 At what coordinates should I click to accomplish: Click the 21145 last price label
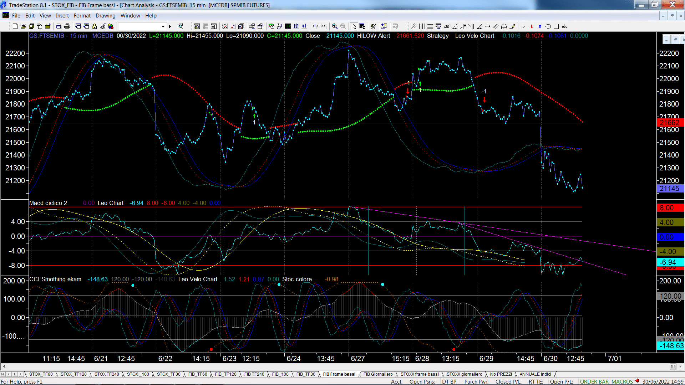[x=670, y=189]
